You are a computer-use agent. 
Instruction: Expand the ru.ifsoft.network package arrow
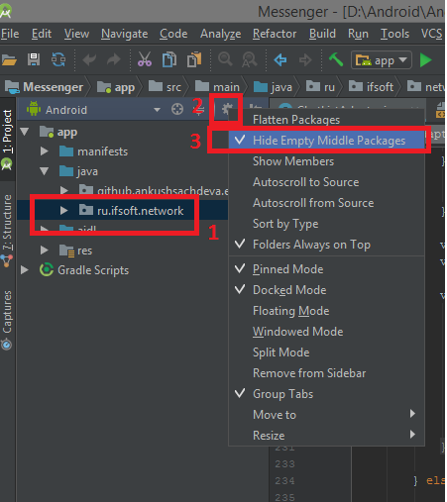(64, 211)
